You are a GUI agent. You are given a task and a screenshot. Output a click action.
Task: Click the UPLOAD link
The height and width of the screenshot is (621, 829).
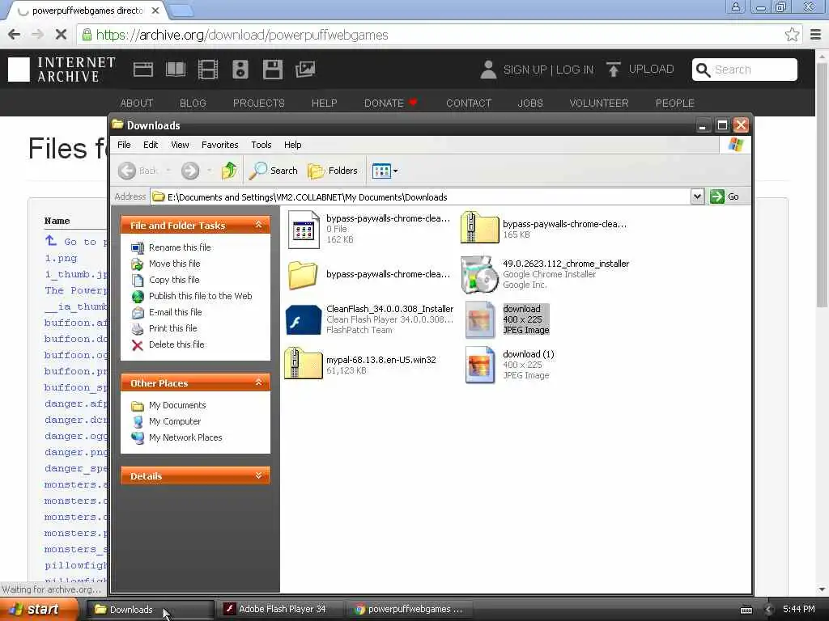click(x=640, y=70)
